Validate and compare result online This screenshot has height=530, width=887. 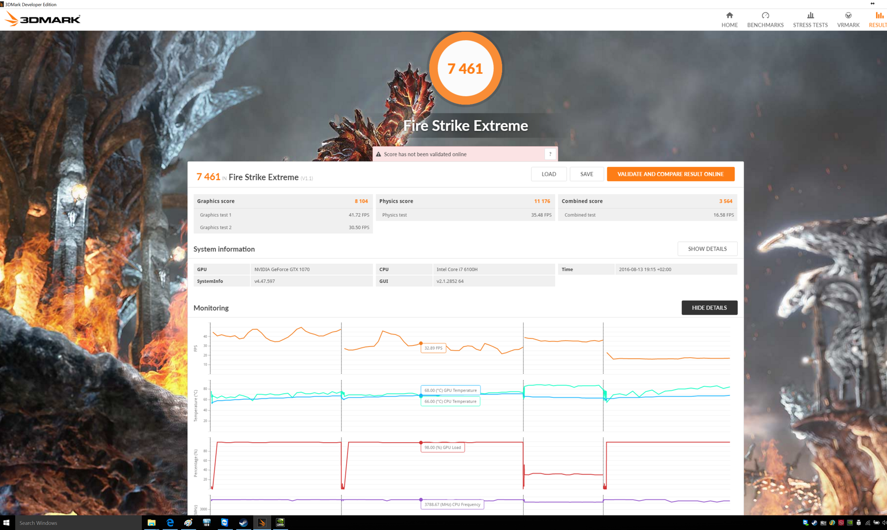pyautogui.click(x=670, y=174)
